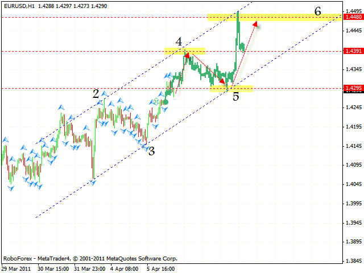
Task: Click the yellow zone at wave 5
Action: pyautogui.click(x=231, y=88)
